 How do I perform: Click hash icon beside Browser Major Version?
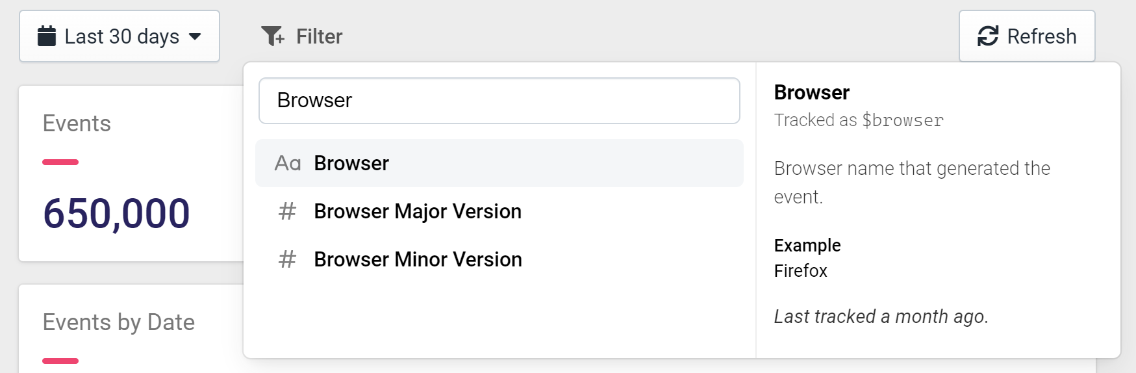click(287, 211)
